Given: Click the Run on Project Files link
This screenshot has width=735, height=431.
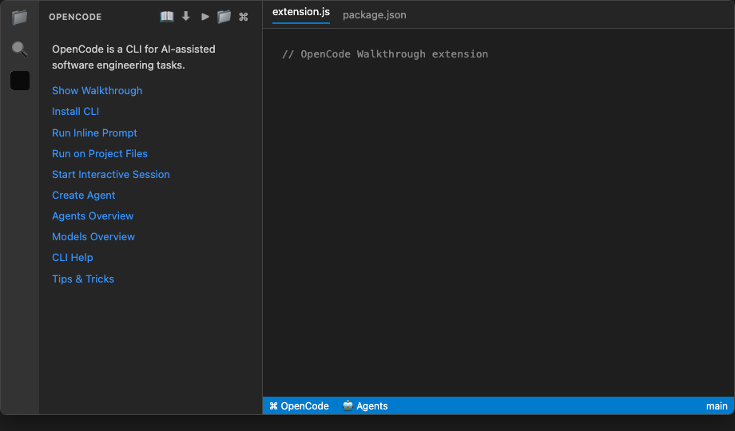Looking at the screenshot, I should pyautogui.click(x=100, y=154).
